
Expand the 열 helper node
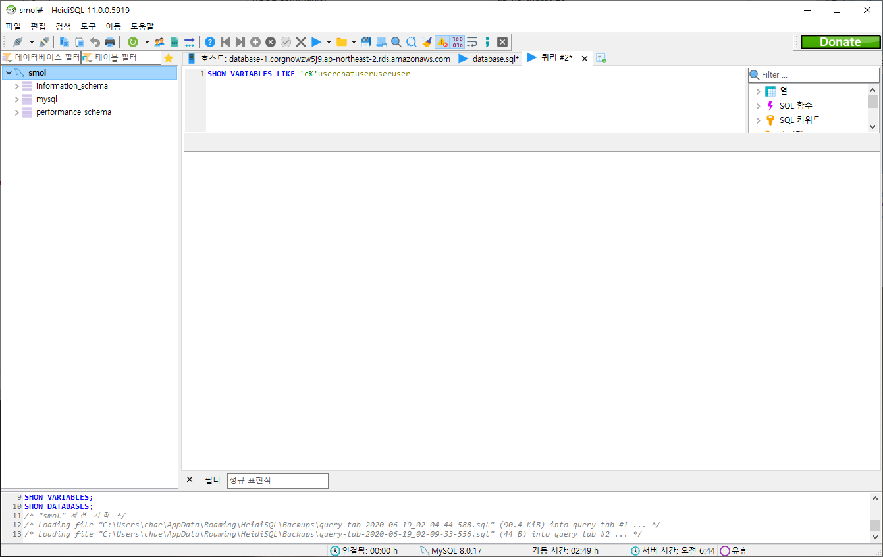[758, 91]
